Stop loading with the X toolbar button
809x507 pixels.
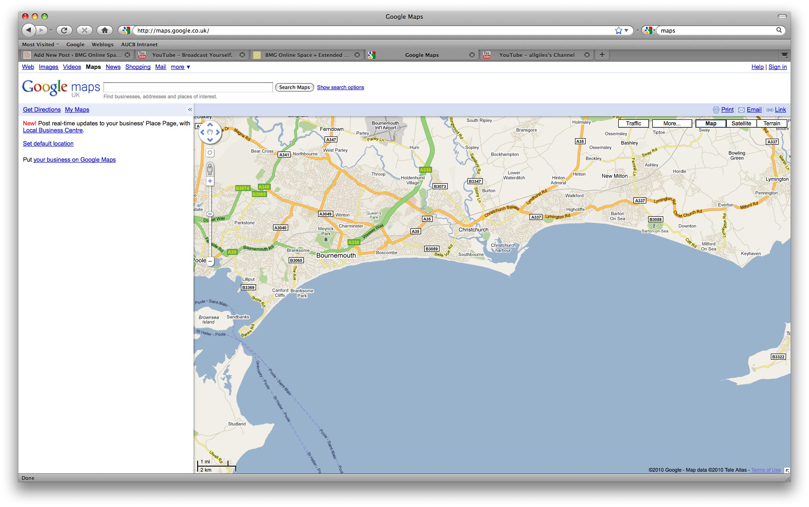(85, 30)
